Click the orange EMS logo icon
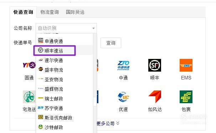This screenshot has width=216, height=133. 186,65
